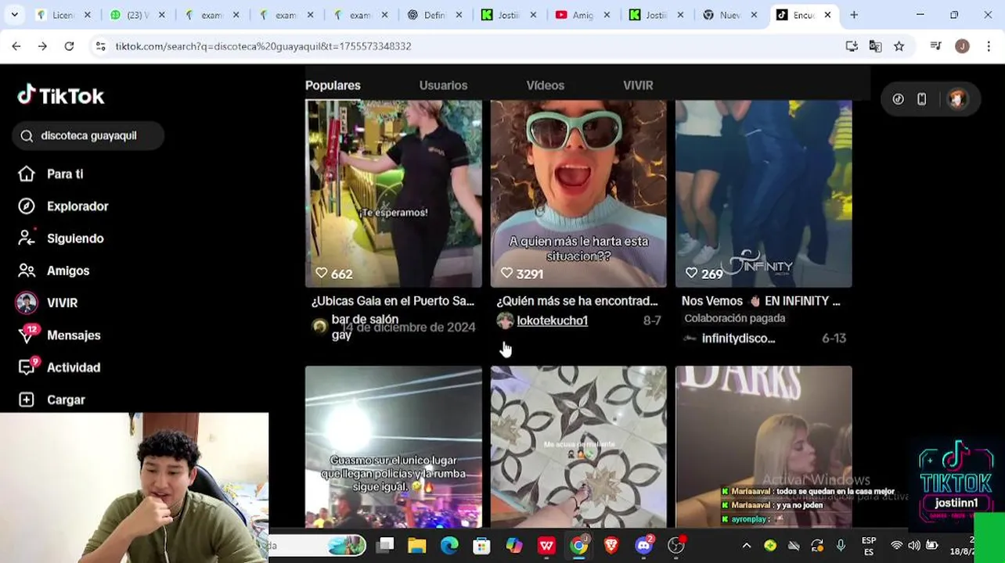Click title '¿Ubicas Gaia en el Puerto Sa...'
The height and width of the screenshot is (563, 1005).
pos(393,301)
